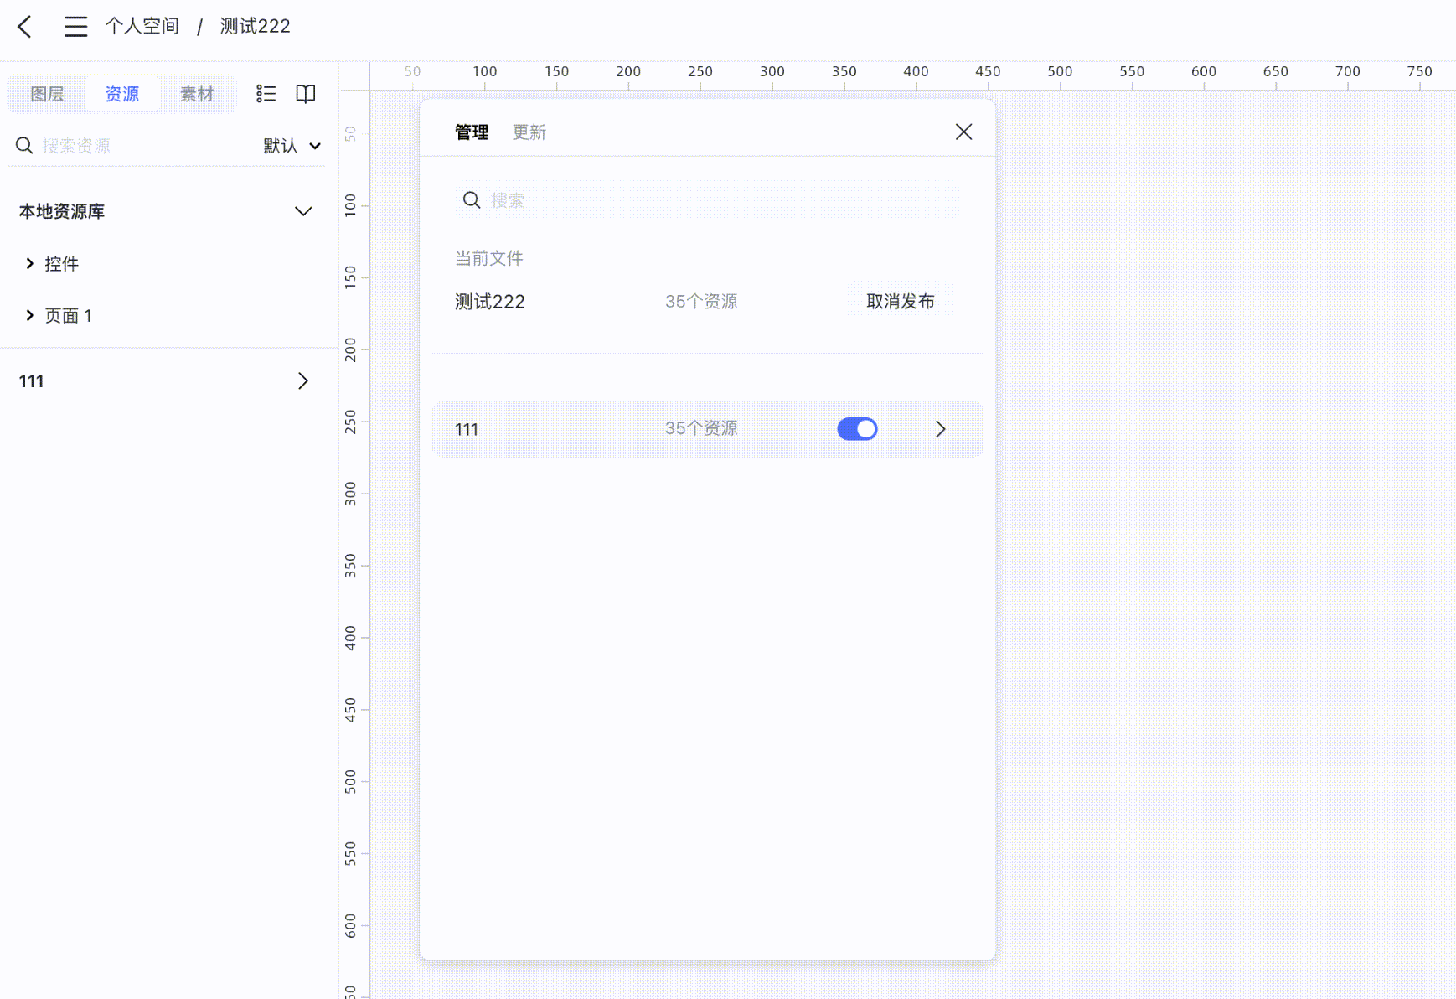This screenshot has width=1456, height=999.
Task: Open the 管理 tab in dialog
Action: tap(472, 132)
